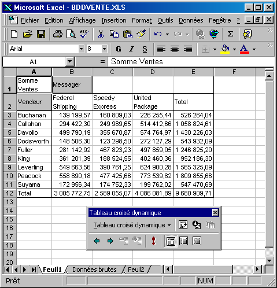Switch to the Données brutes sheet tab
This screenshot has width=277, height=288.
tap(94, 269)
